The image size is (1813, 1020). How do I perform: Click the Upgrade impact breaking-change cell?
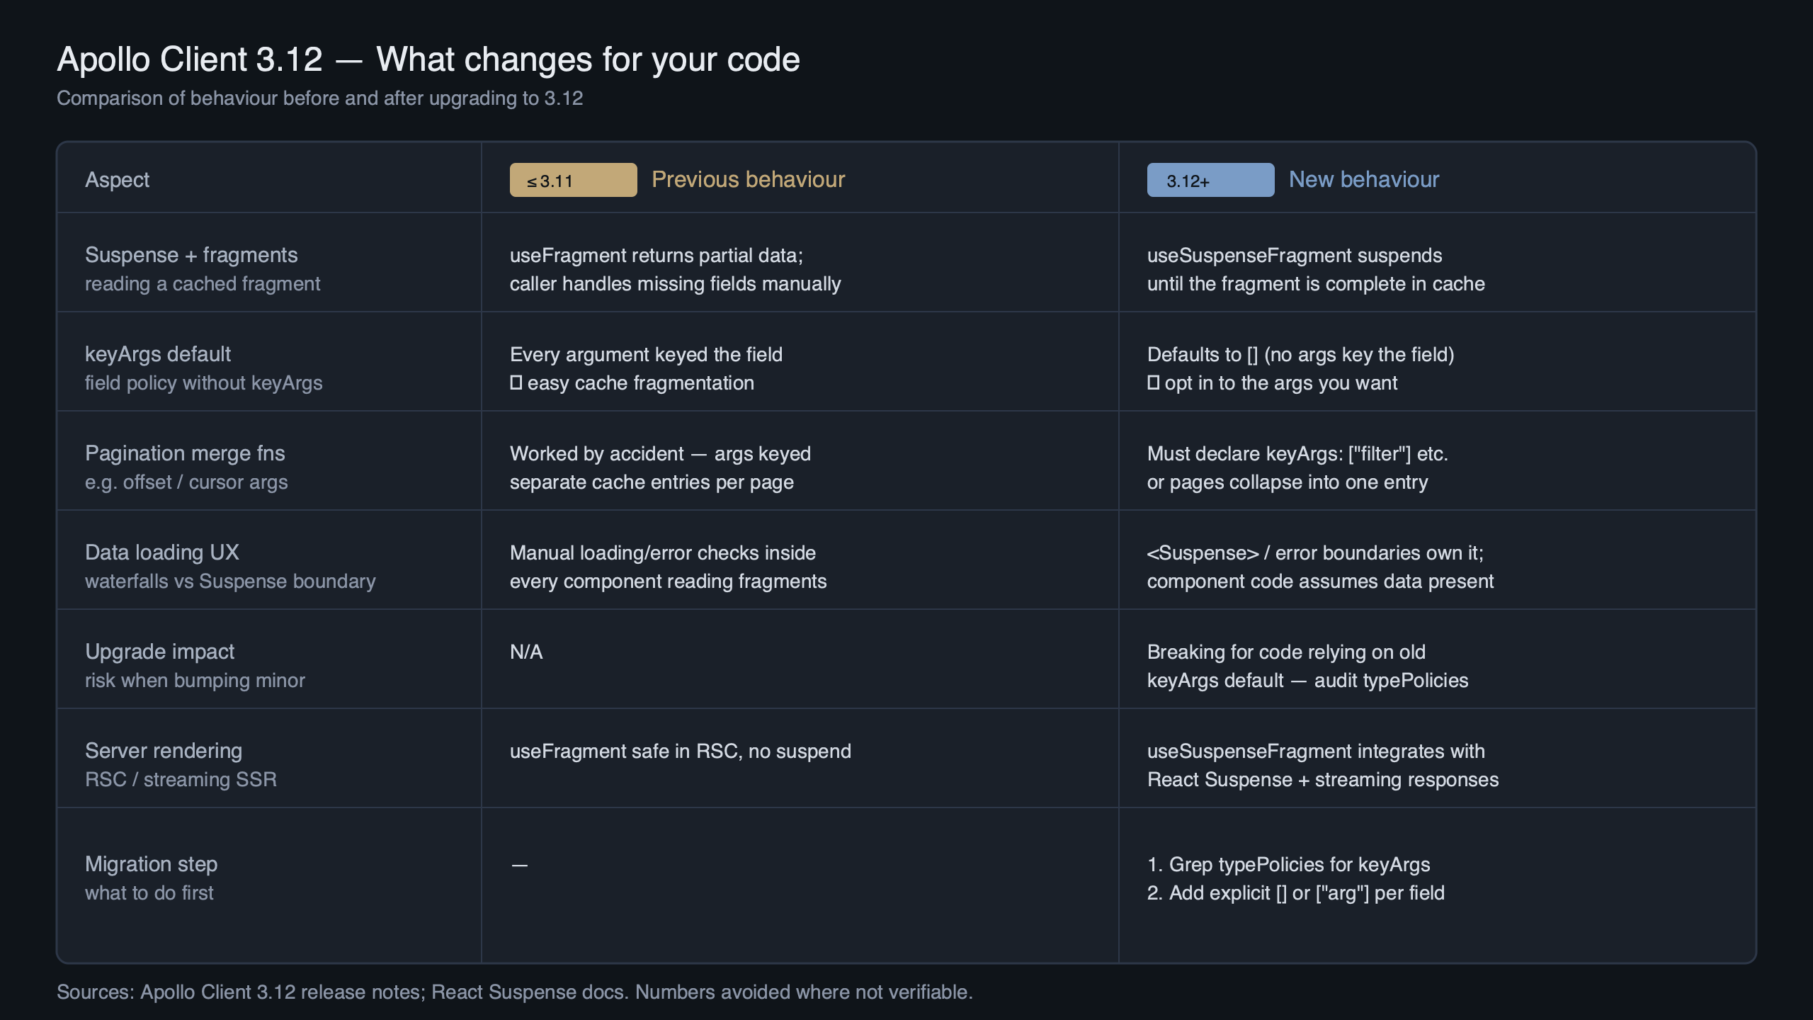1307,666
